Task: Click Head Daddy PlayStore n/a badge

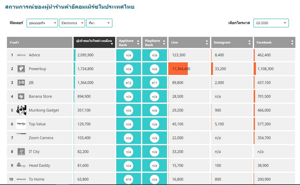Action: pyautogui.click(x=154, y=165)
